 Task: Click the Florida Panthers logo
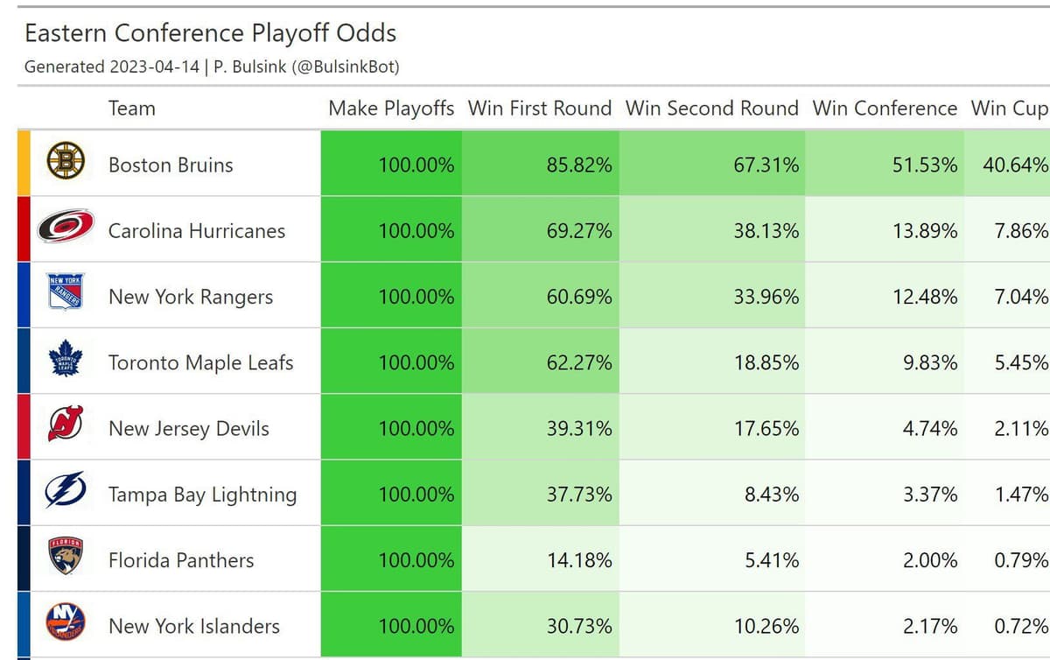(66, 558)
